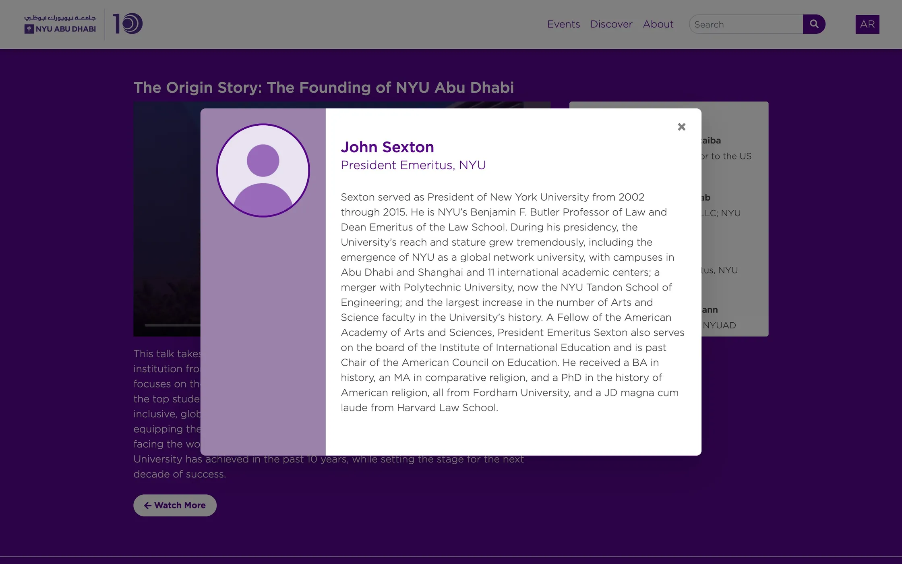
Task: Switch language with the AR button
Action: click(x=867, y=24)
